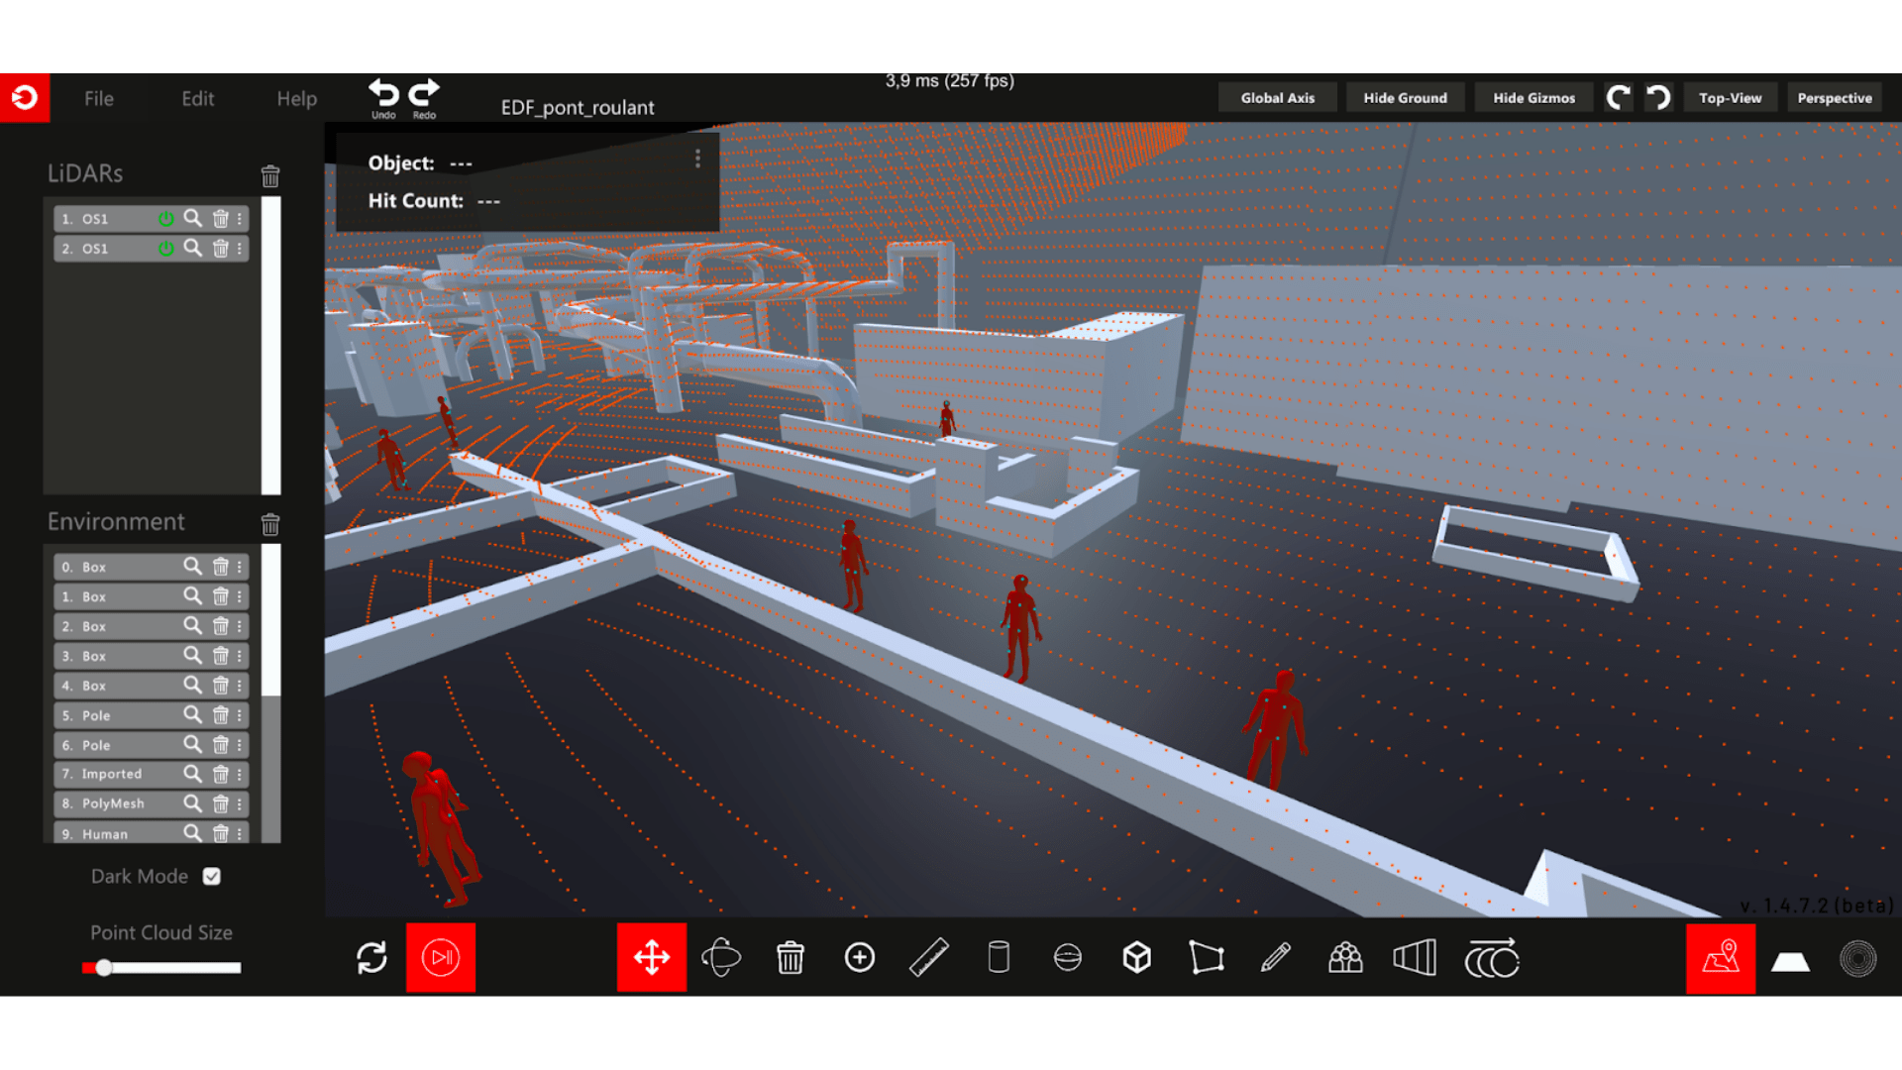1902x1070 pixels.
Task: Uncheck the Dark Mode checkbox
Action: point(211,877)
